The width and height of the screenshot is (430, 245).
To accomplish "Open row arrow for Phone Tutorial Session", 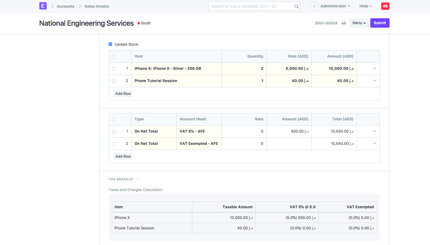I will tap(374, 81).
